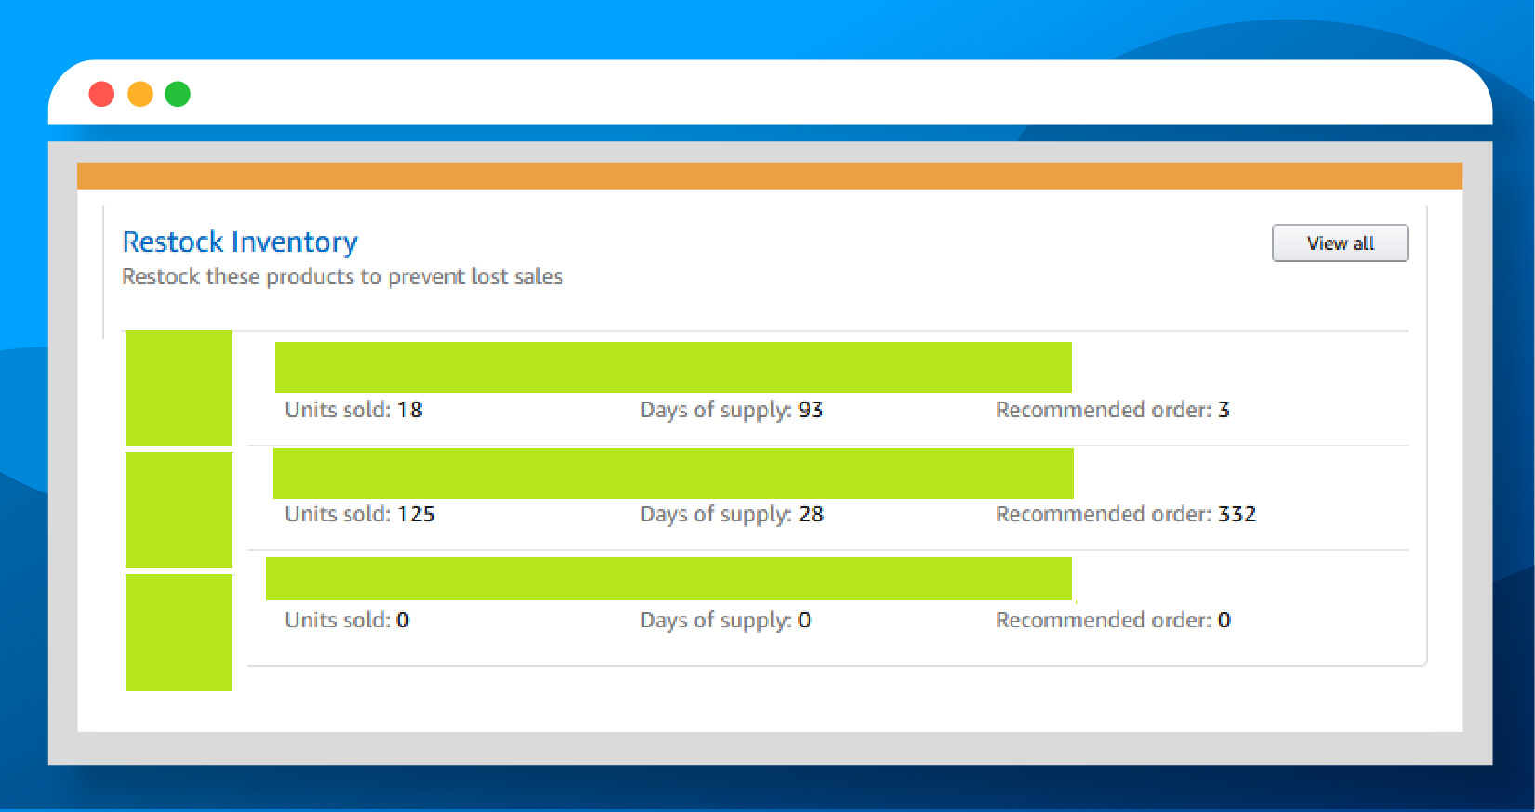Screen dimensions: 1535x812
Task: Click the Units sold: 125 text
Action: pos(360,514)
